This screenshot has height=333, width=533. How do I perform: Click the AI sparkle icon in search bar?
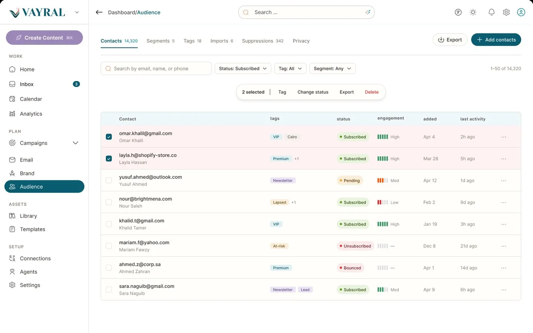(x=368, y=13)
